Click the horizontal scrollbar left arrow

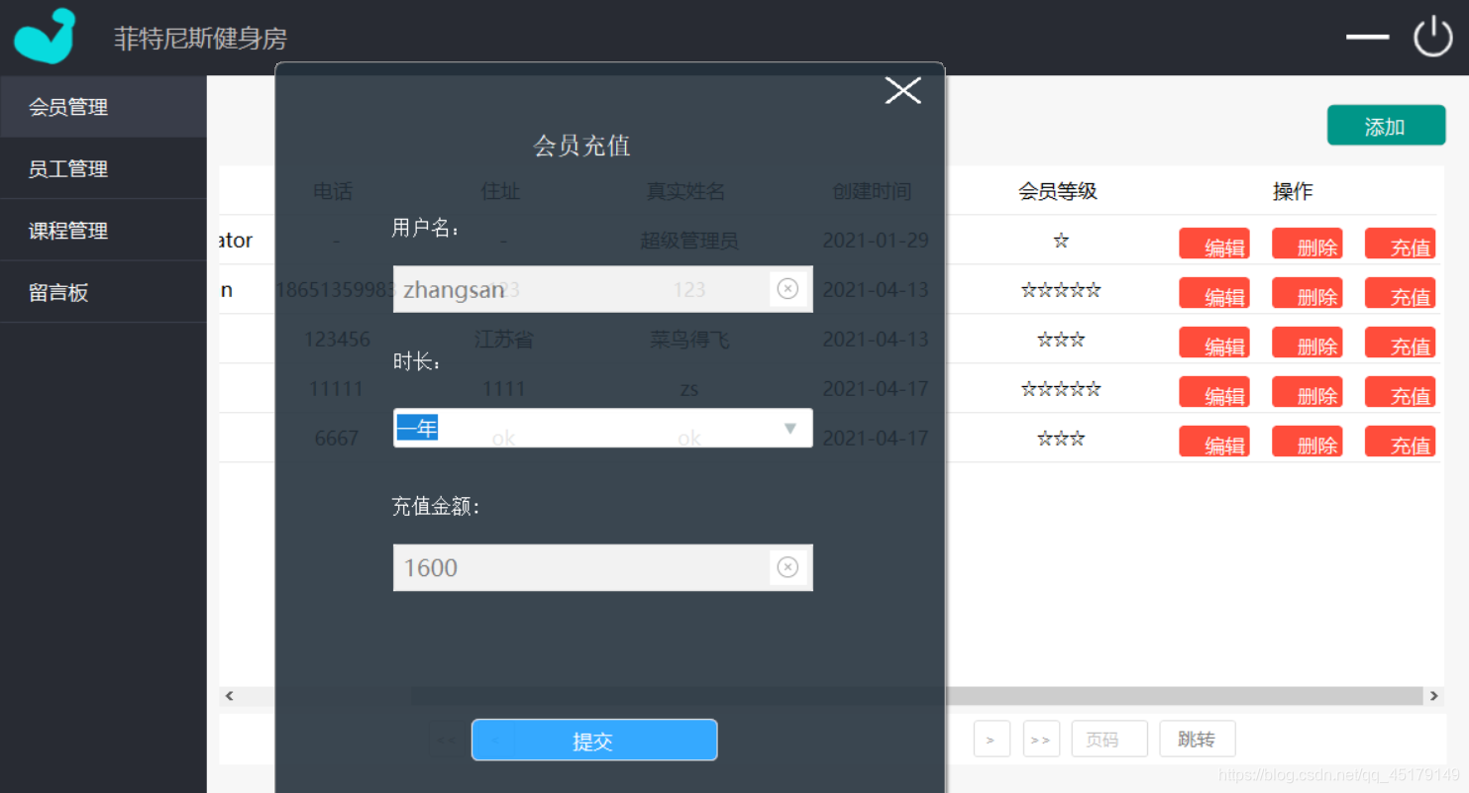point(229,696)
